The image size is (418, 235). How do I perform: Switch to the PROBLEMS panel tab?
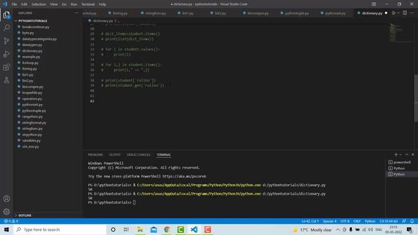pyautogui.click(x=95, y=155)
